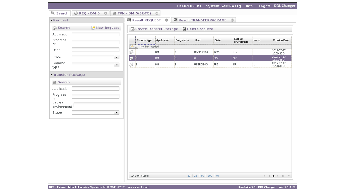Show 50 items per page
This screenshot has width=345, height=191.
tap(202, 176)
